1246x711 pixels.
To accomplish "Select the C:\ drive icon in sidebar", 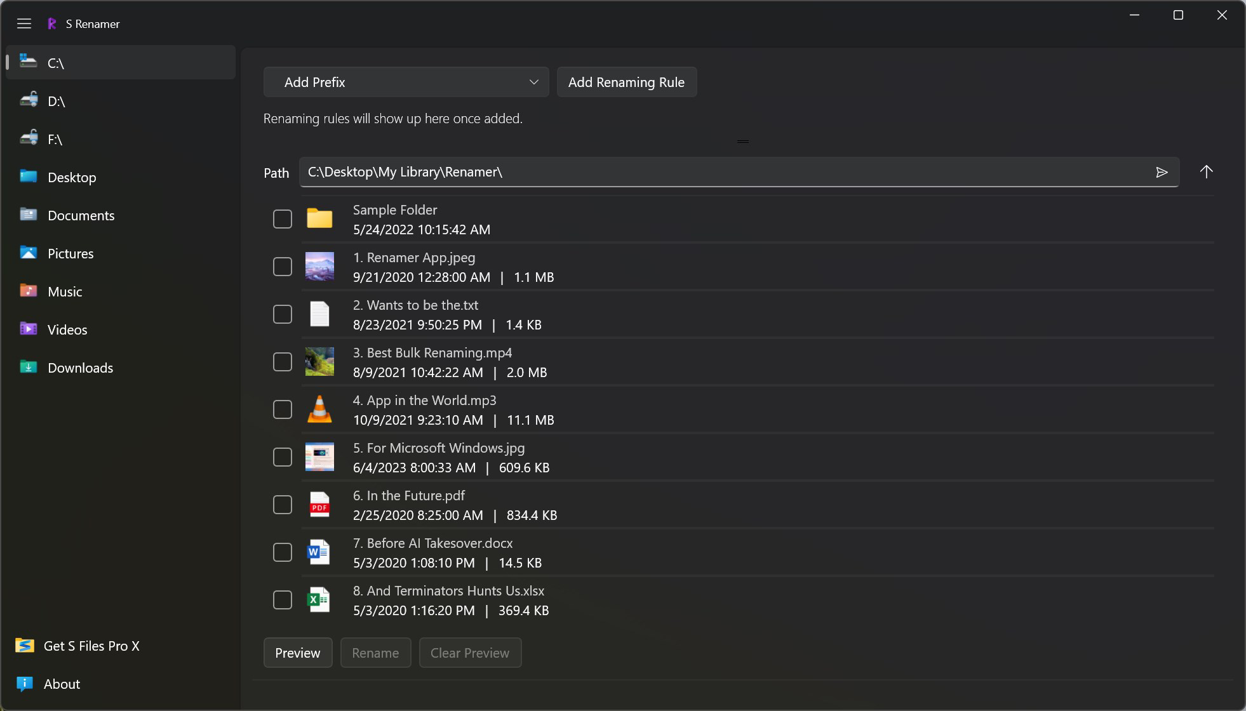I will pyautogui.click(x=27, y=61).
